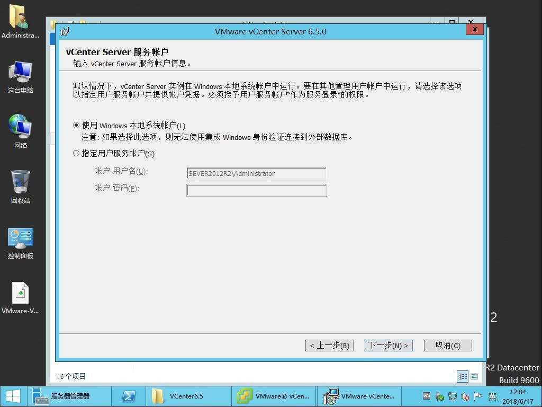Open VMware Tools icon in system tray
The image size is (542, 407).
tap(427, 396)
